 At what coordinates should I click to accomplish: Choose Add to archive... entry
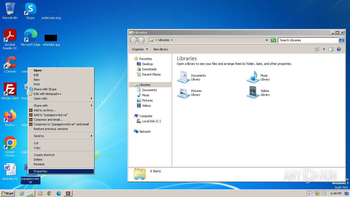pyautogui.click(x=61, y=110)
